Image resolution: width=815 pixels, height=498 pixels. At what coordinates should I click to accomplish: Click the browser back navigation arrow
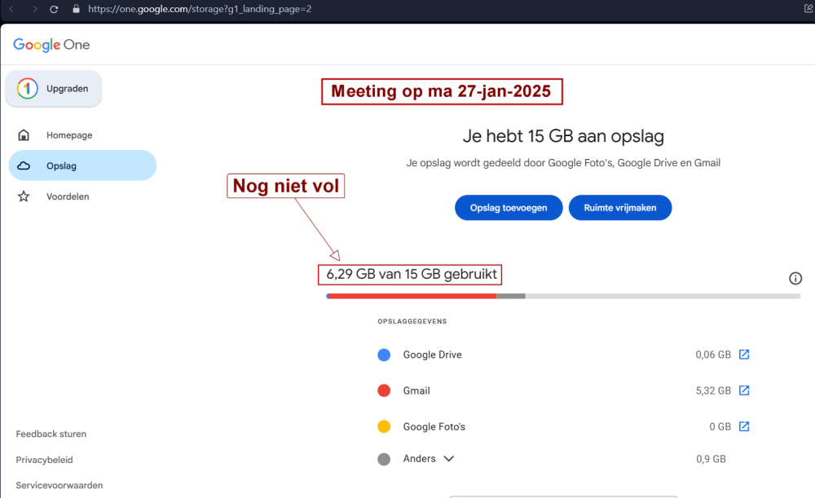[x=11, y=10]
